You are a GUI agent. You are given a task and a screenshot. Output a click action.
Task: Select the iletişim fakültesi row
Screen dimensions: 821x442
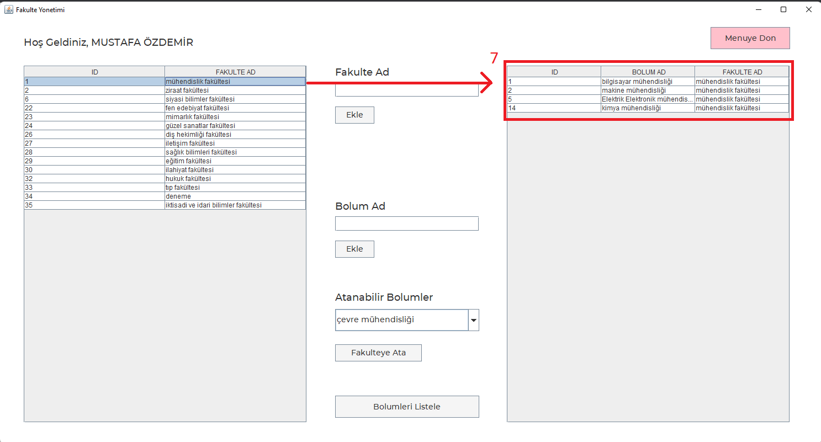pos(165,143)
